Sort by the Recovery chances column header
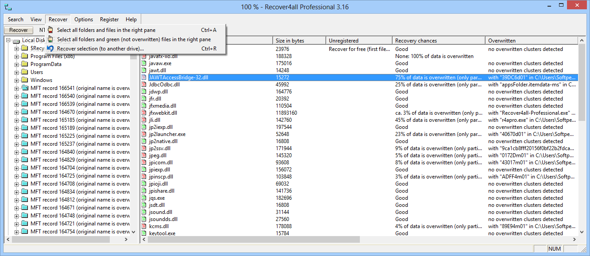Screen dimensions: 590x256 coord(439,41)
